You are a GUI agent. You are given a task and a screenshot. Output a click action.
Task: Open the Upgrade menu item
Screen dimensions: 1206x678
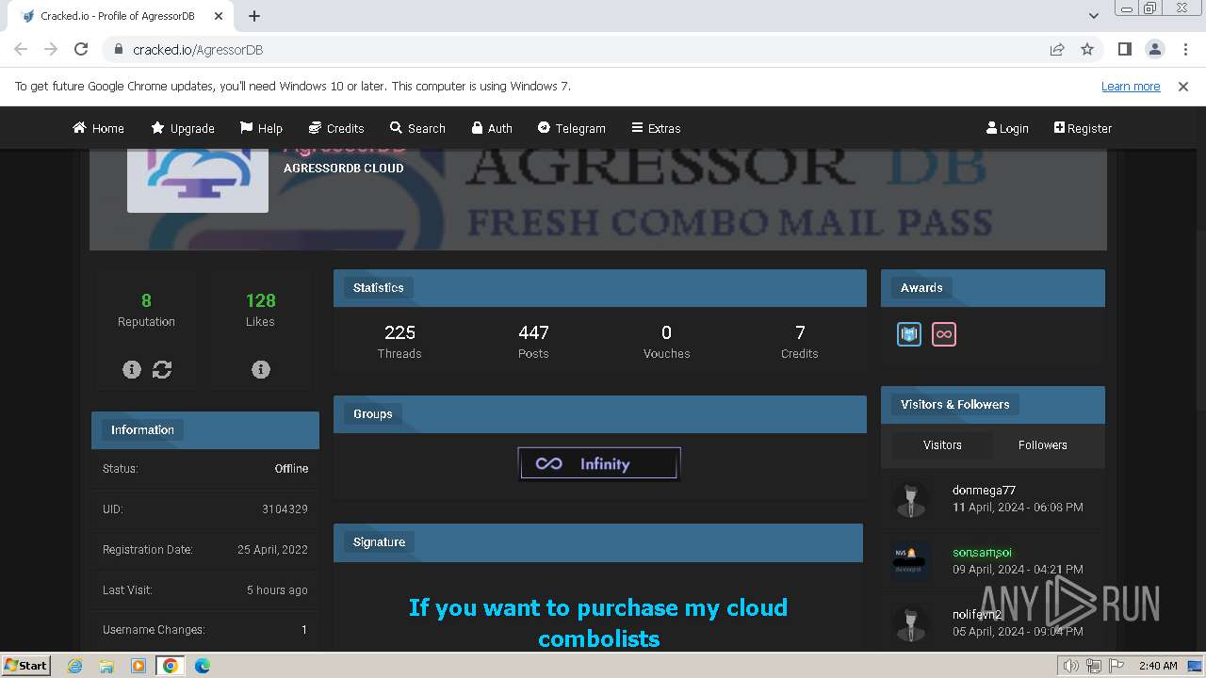tap(183, 128)
